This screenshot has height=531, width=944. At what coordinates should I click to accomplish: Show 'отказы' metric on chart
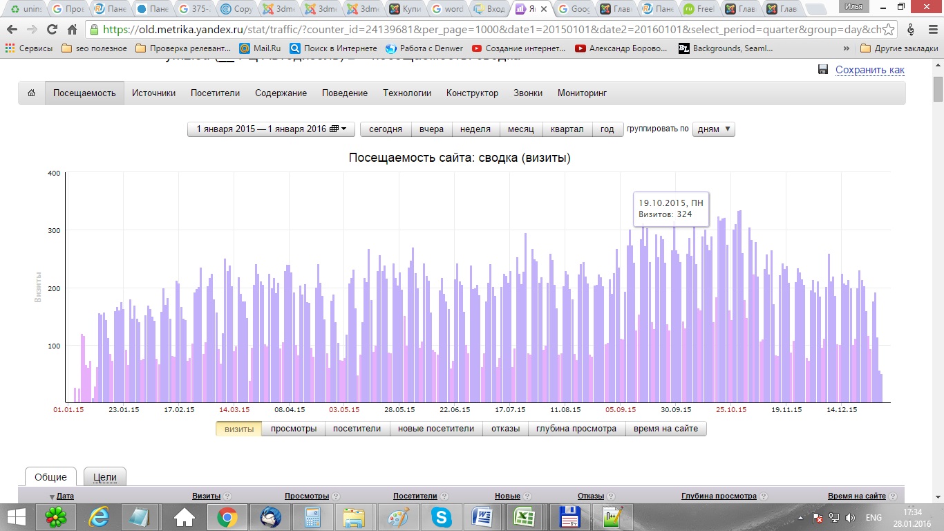coord(506,429)
